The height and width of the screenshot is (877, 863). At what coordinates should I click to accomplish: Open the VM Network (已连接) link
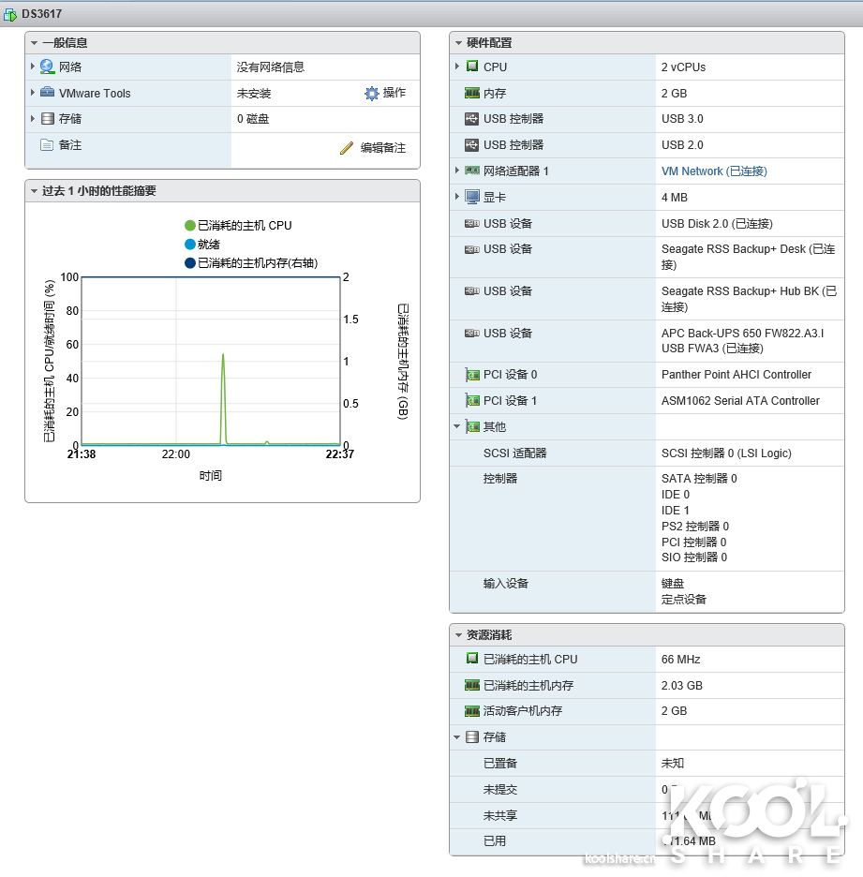click(x=714, y=171)
